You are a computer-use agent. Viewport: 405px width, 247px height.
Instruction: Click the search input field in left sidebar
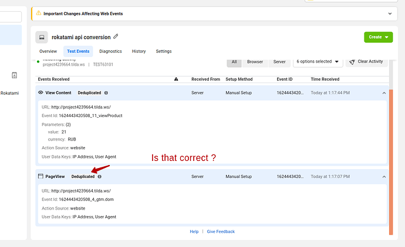pos(11,17)
